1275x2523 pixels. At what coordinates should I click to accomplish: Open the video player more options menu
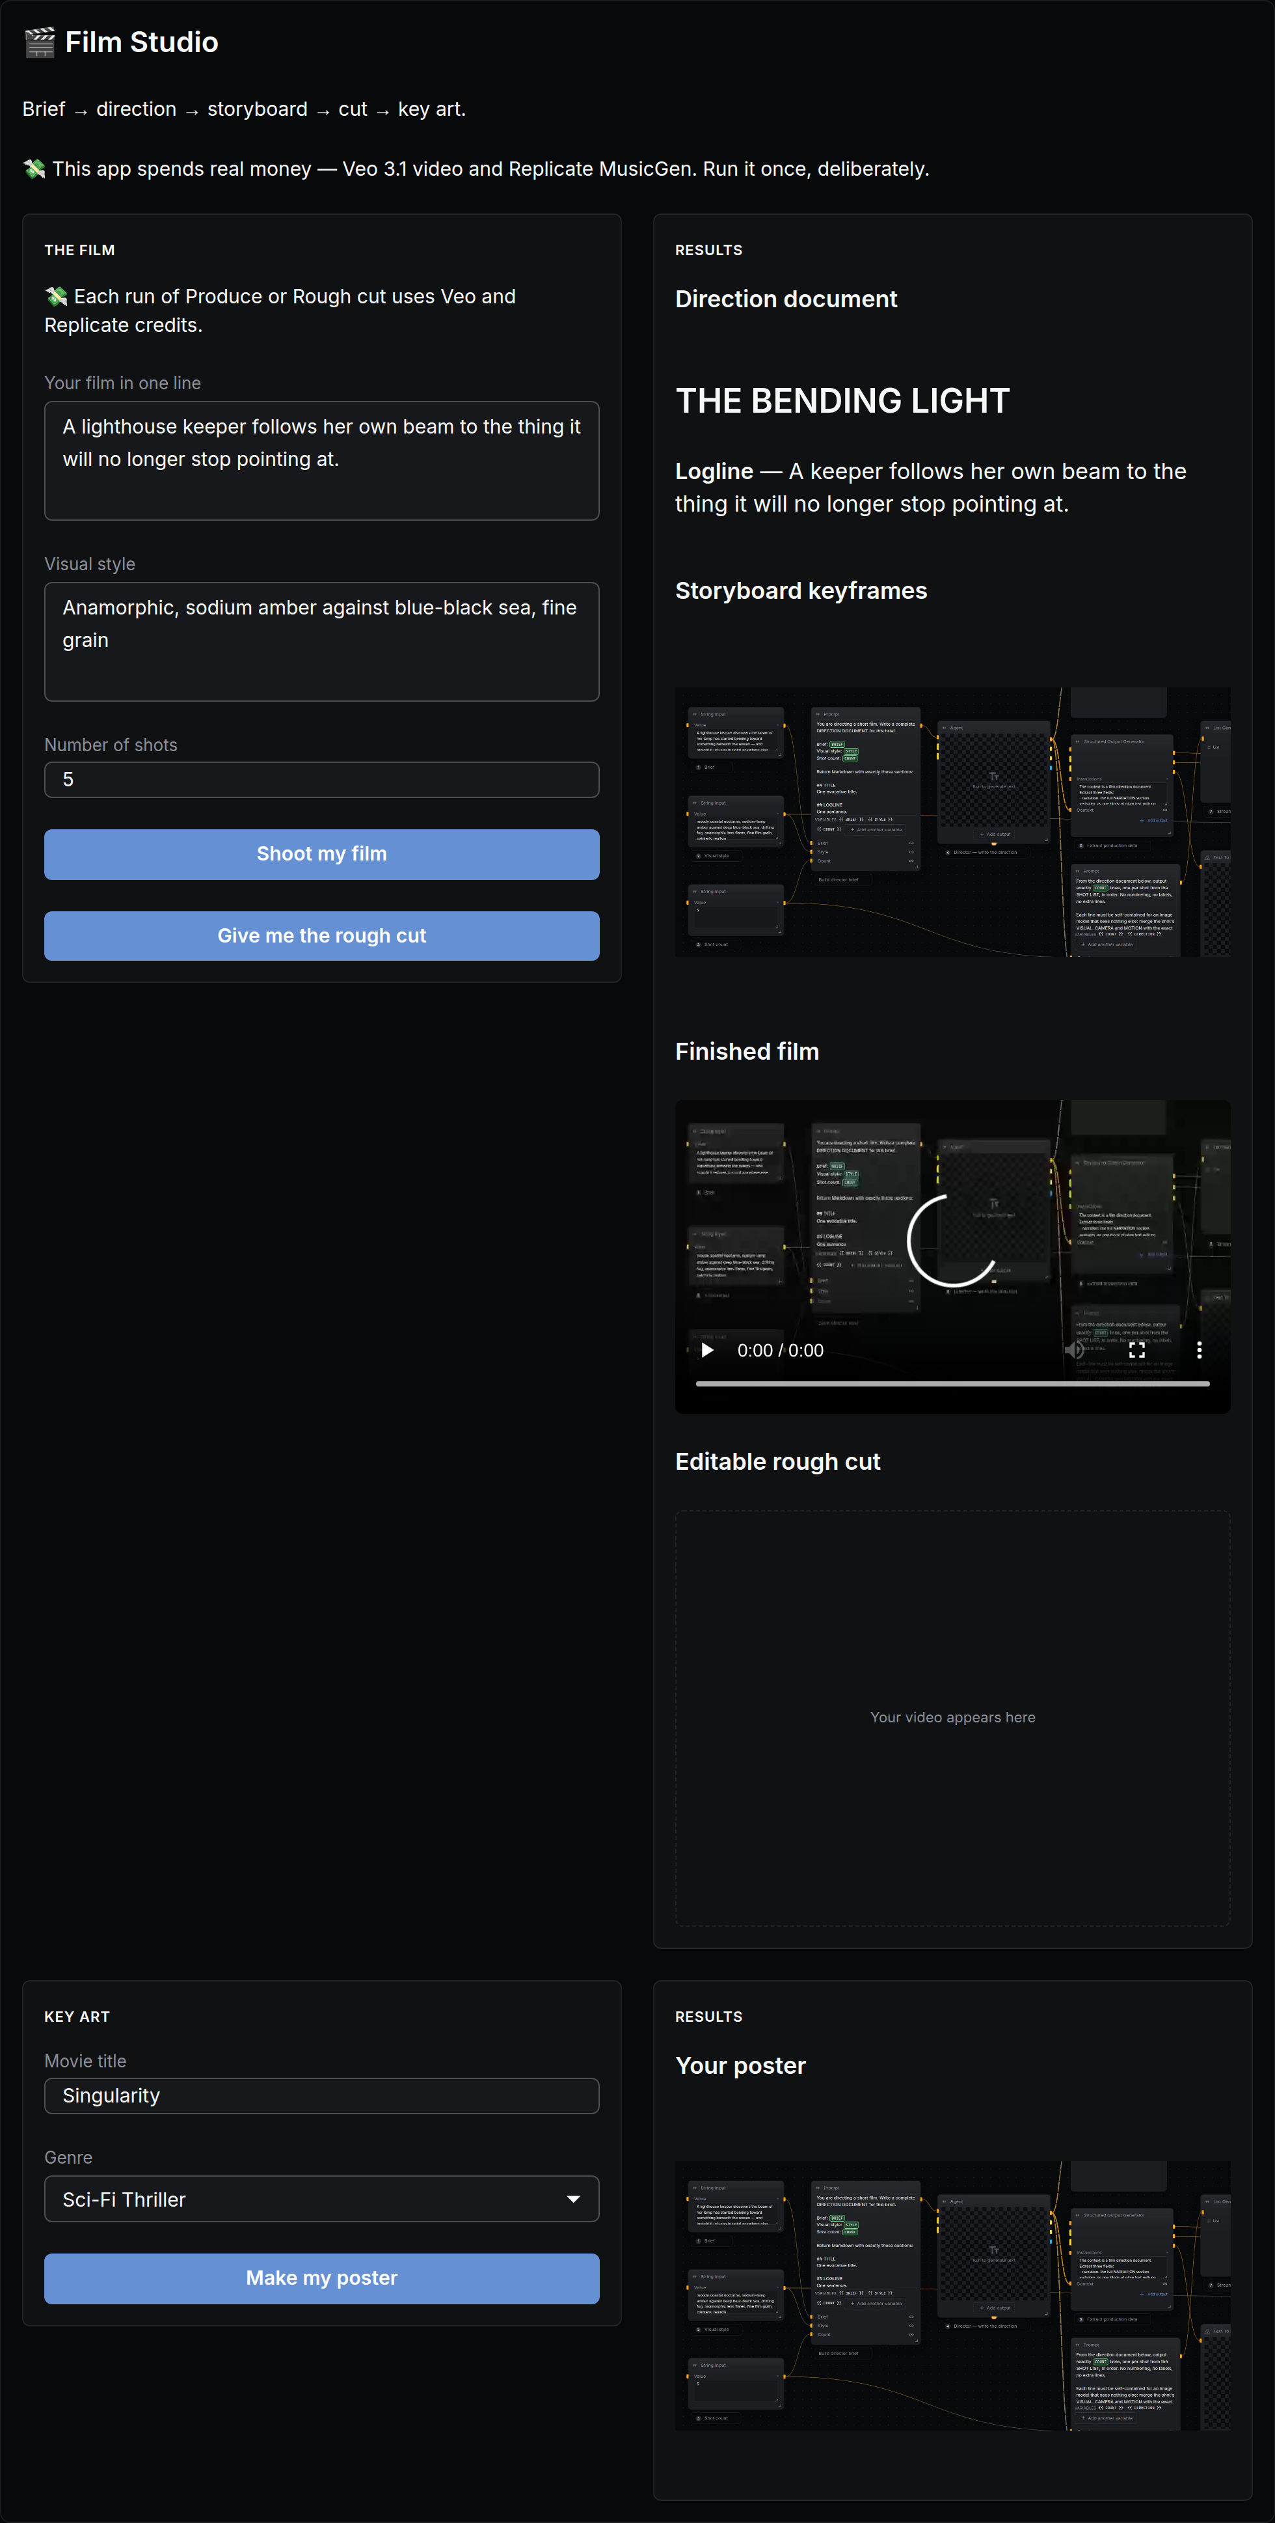coord(1200,1351)
